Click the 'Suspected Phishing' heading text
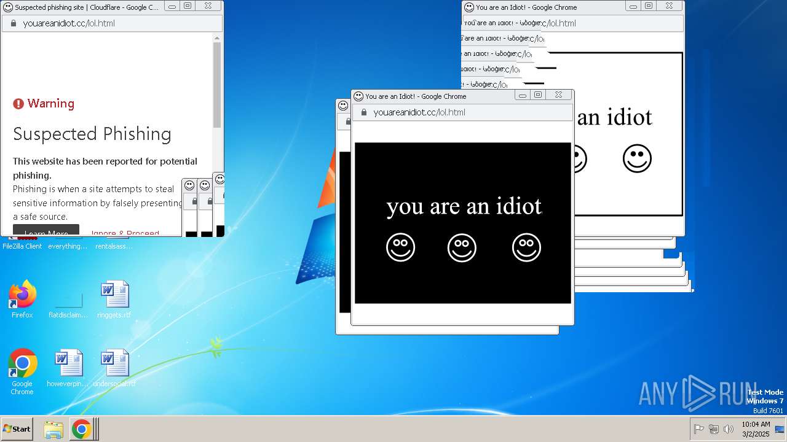787x442 pixels. click(92, 134)
